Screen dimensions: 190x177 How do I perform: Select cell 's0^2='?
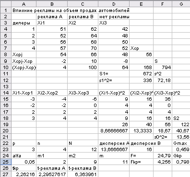pyautogui.click(x=163, y=137)
